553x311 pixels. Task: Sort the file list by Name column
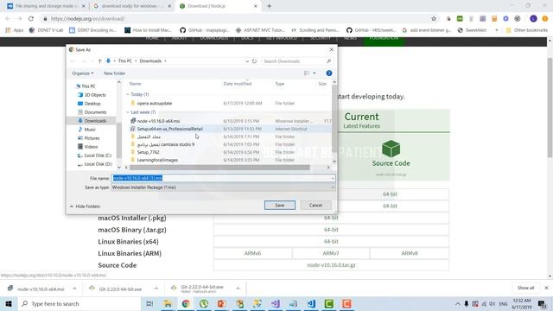tap(135, 84)
